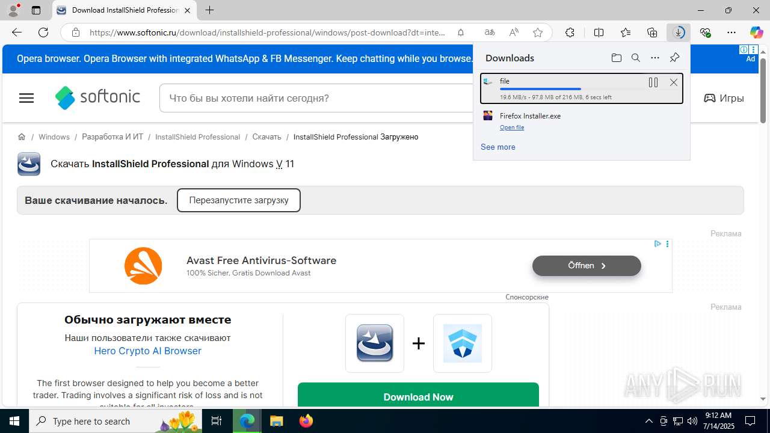Open the Favorites list

click(626, 32)
